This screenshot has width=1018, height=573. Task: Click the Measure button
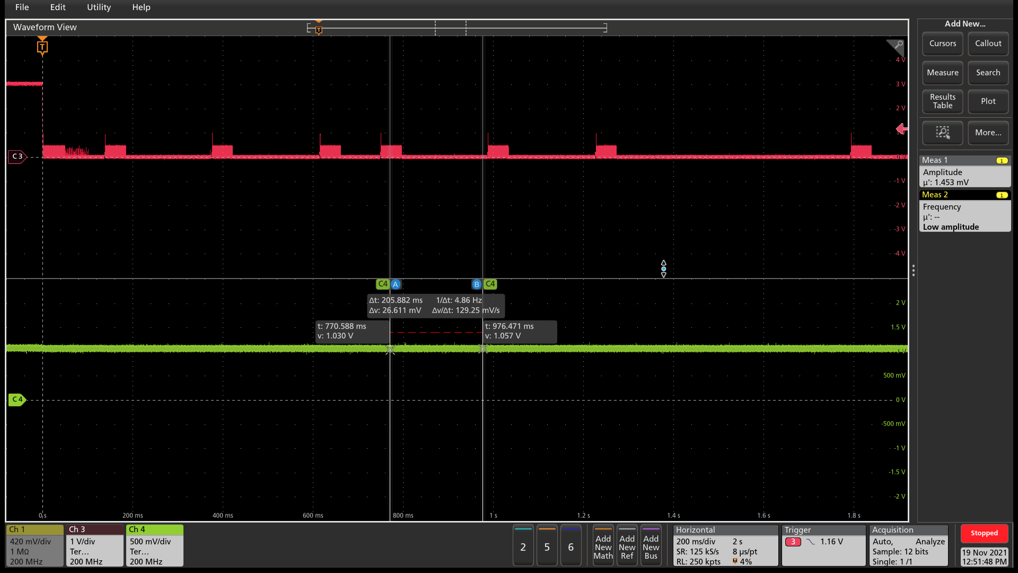pos(943,73)
